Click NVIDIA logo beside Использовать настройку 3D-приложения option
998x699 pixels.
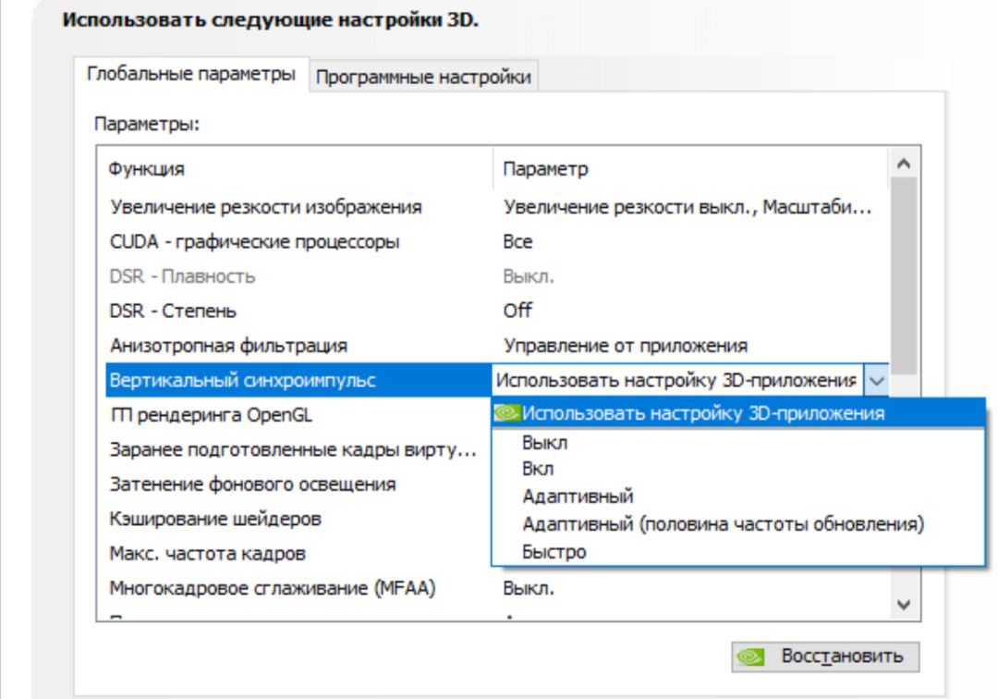pyautogui.click(x=507, y=413)
